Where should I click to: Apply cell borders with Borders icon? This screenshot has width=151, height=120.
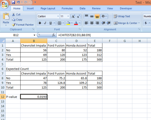59,23
